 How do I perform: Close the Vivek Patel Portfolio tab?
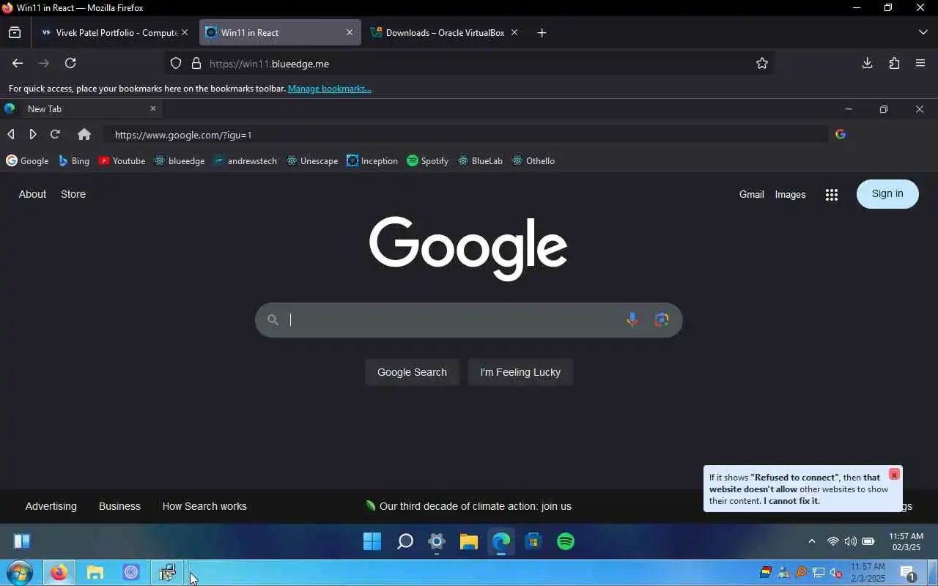185,32
